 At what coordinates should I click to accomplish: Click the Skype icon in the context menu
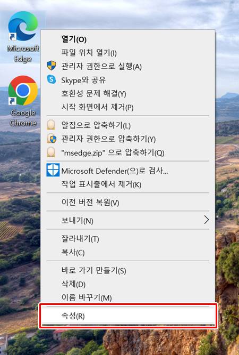(52, 79)
